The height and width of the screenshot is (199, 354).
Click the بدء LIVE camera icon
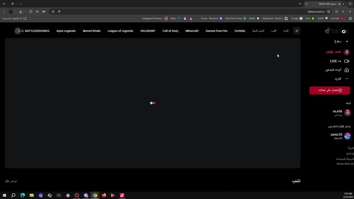point(347,61)
